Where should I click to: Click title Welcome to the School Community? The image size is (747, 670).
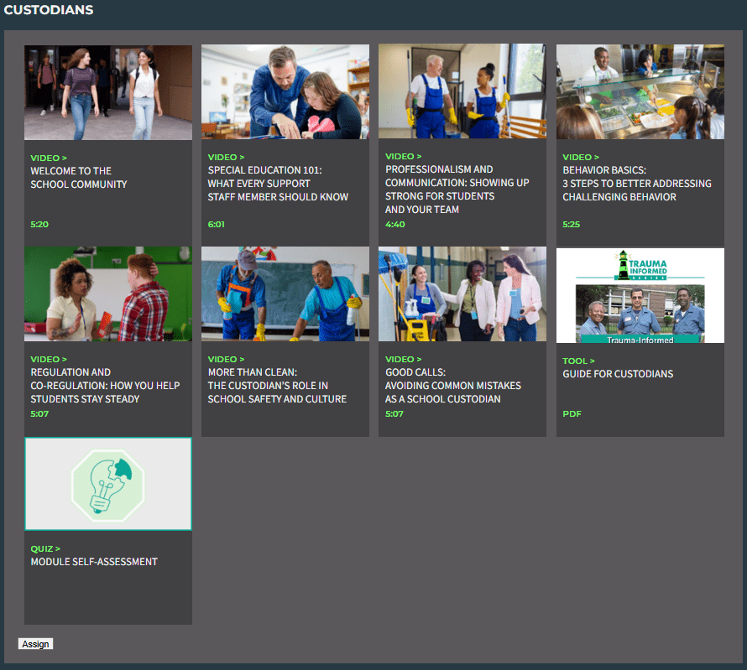point(79,178)
